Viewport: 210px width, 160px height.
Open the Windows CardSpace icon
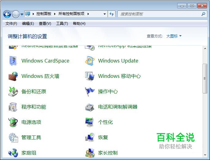(13, 61)
